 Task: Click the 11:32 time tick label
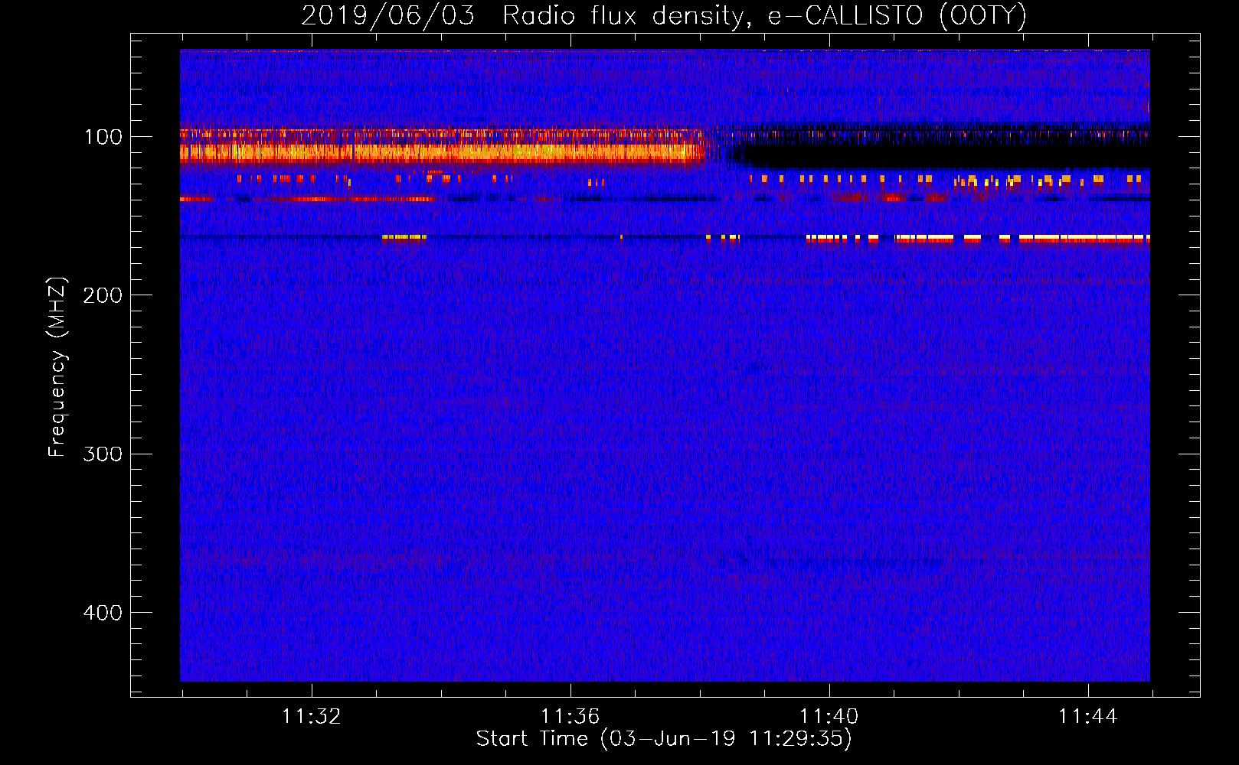(x=311, y=717)
